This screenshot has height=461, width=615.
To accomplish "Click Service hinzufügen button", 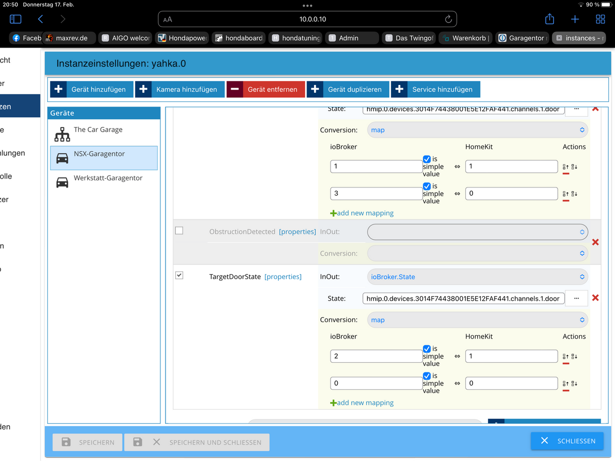I will 436,89.
